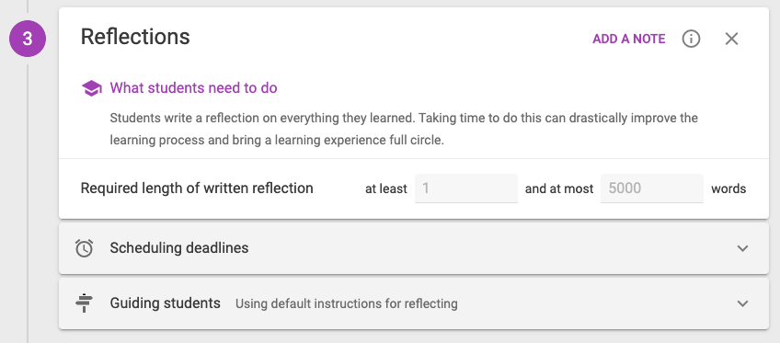Image resolution: width=780 pixels, height=343 pixels.
Task: Expand Guiding students using its chevron arrow
Action: click(x=742, y=303)
